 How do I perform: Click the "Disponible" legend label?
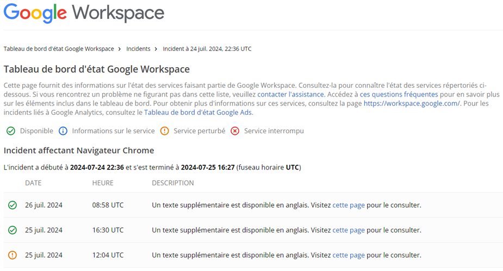click(x=36, y=131)
